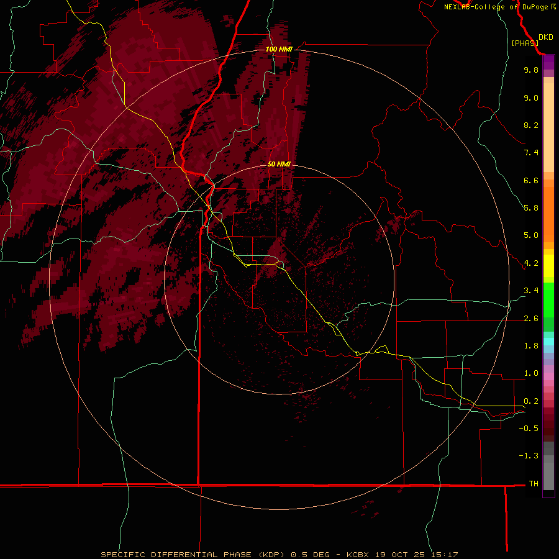Click the 3.4 scale value
559x559 pixels.
531,291
